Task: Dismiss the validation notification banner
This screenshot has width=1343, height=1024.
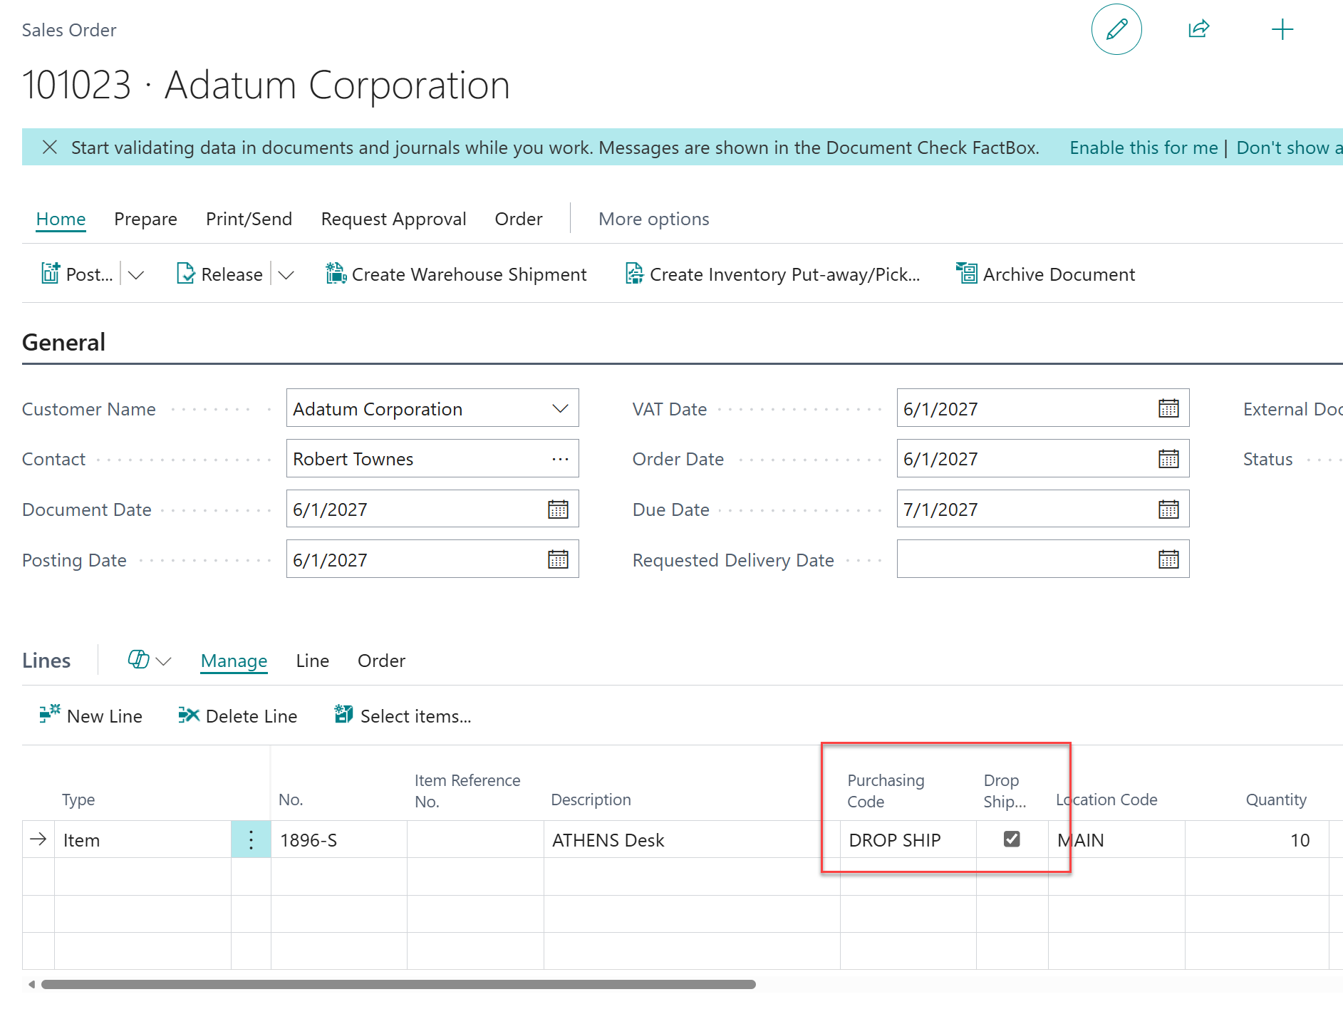Action: 50,148
